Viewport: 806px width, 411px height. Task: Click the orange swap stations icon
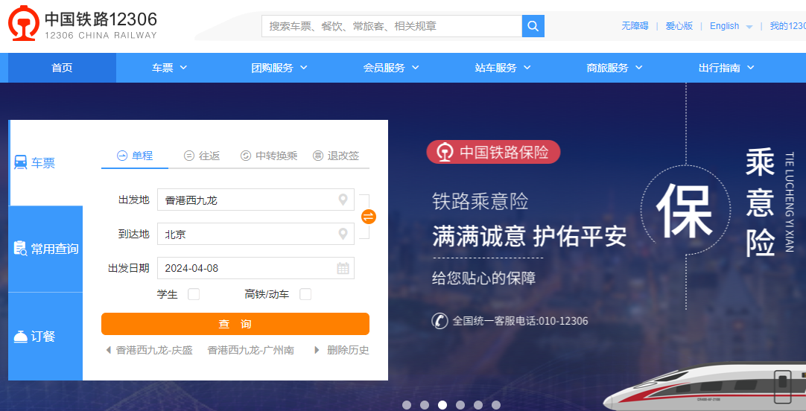click(x=369, y=217)
